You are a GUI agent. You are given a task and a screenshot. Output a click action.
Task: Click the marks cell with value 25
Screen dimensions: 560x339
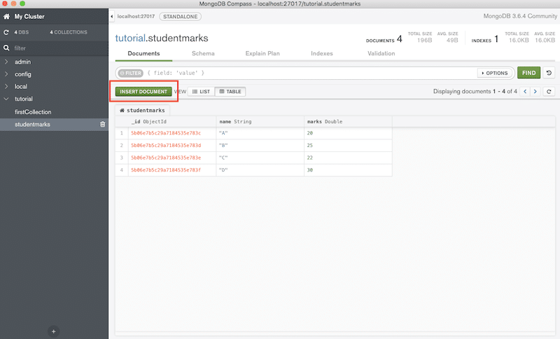(348, 146)
